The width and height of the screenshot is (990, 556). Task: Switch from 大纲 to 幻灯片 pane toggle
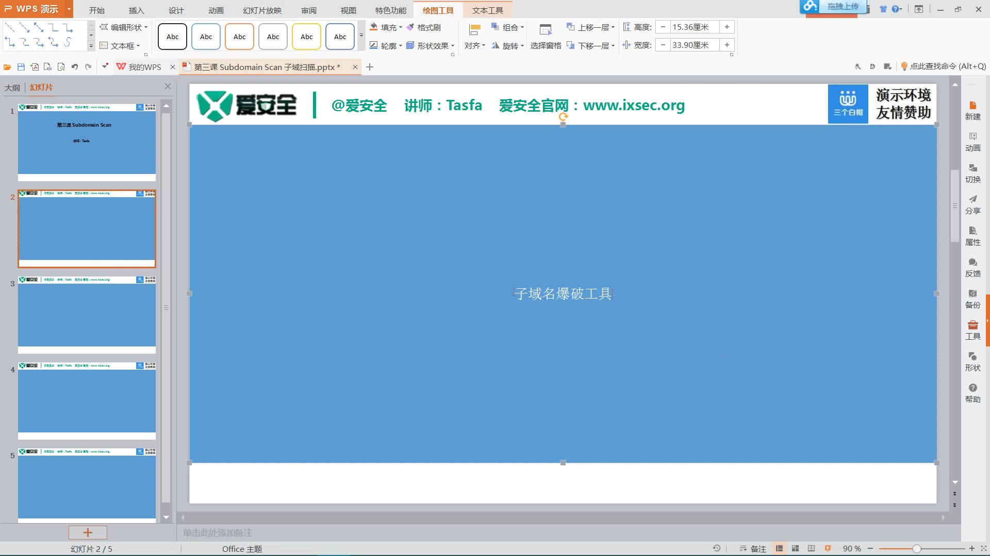coord(41,87)
